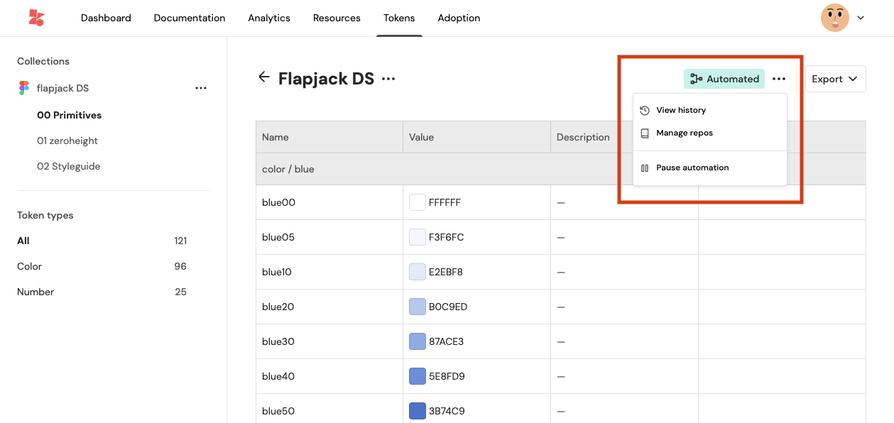Select Pause automation menu option
The width and height of the screenshot is (894, 423).
point(692,168)
